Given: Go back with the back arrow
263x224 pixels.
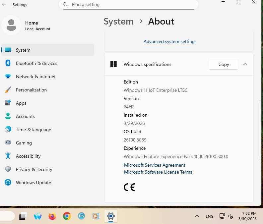Looking at the screenshot, I should (x=4, y=5).
